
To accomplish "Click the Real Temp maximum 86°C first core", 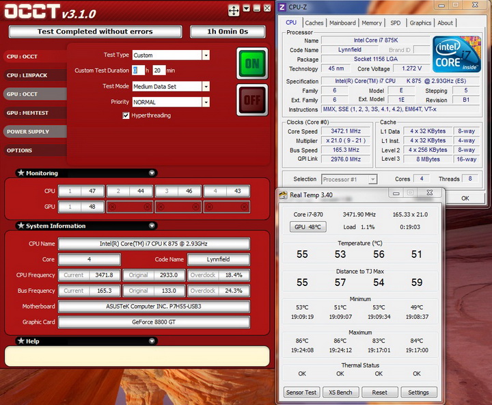I will 302,341.
